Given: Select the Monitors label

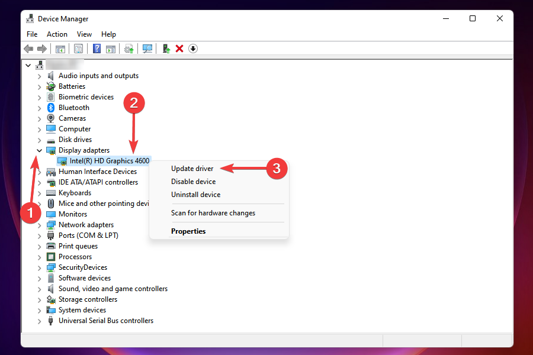Looking at the screenshot, I should pyautogui.click(x=73, y=214).
